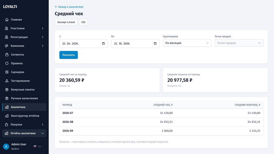Open the Точки продаж dropdown
The width and height of the screenshot is (274, 154).
point(239,43)
